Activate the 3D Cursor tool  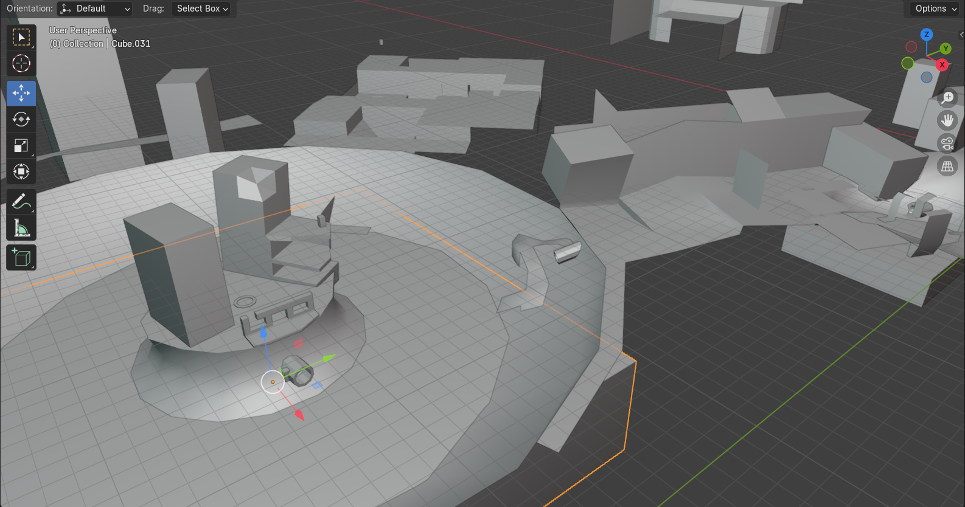(x=21, y=63)
